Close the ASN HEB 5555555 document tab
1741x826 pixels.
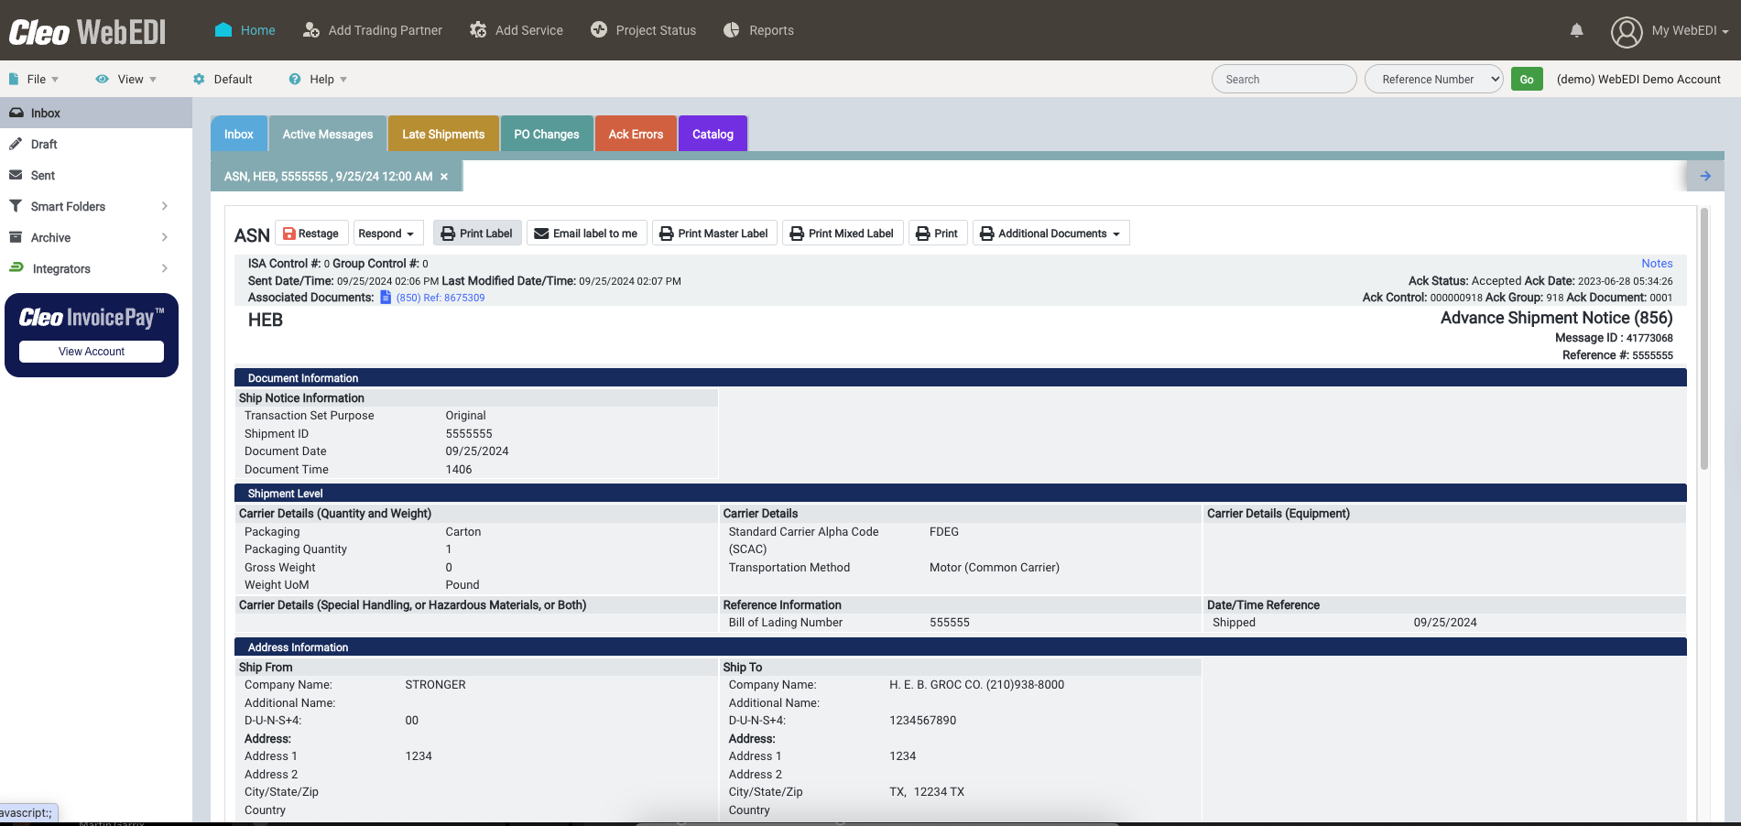coord(444,177)
